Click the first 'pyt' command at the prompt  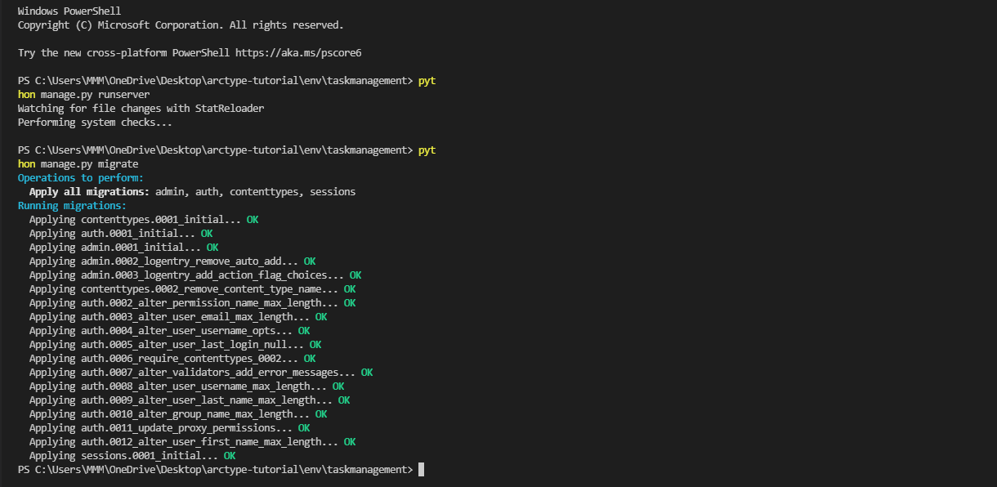tap(427, 80)
